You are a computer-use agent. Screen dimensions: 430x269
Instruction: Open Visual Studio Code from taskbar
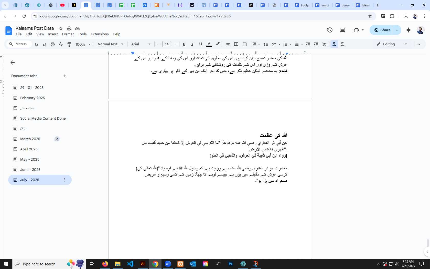click(130, 264)
